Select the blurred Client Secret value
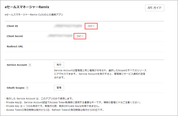Image resolution: width=178 pixels, height=116 pixels. 60,36
